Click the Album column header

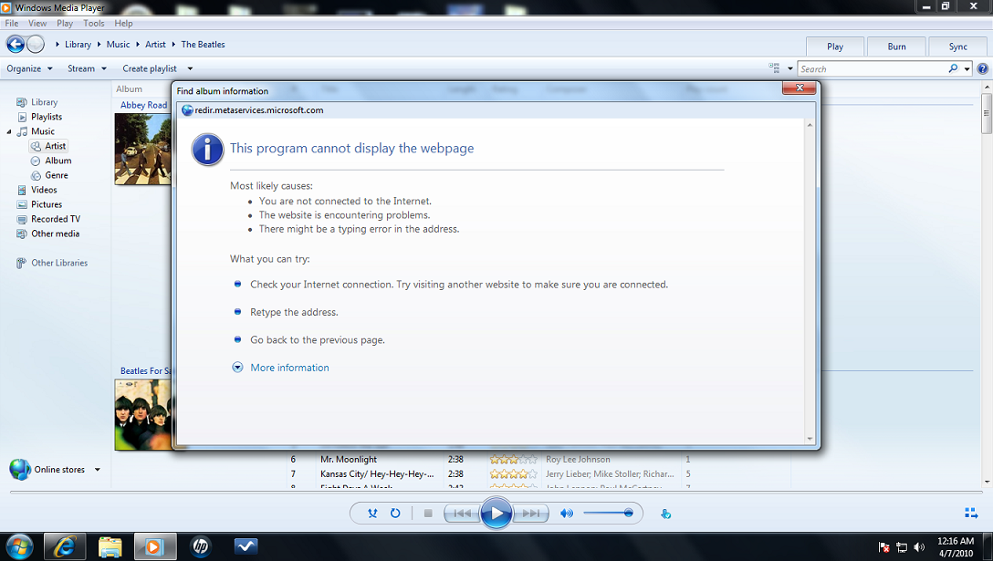click(x=130, y=89)
